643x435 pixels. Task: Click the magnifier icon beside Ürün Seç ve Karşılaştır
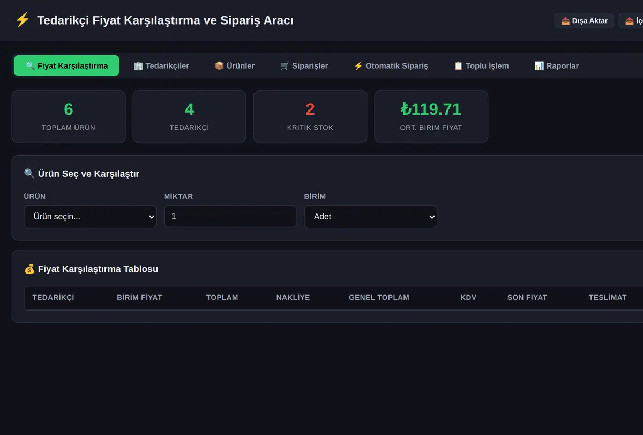point(29,174)
